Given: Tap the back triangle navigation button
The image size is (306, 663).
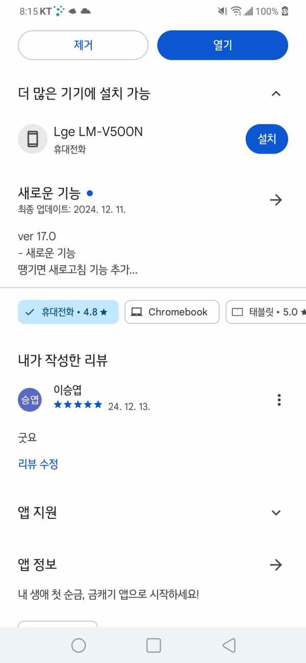Looking at the screenshot, I should coord(228,645).
